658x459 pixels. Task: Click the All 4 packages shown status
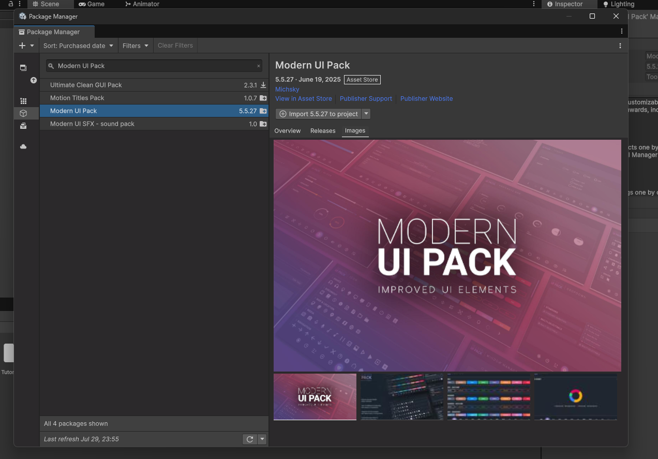(x=76, y=423)
